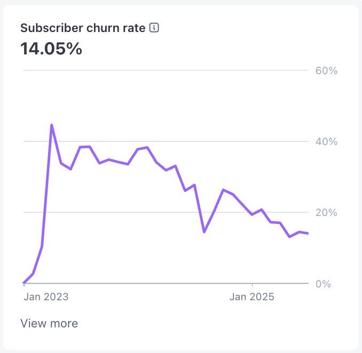Click the churn line where it crosses above Jan 2025
This screenshot has width=362, height=353.
tap(253, 214)
